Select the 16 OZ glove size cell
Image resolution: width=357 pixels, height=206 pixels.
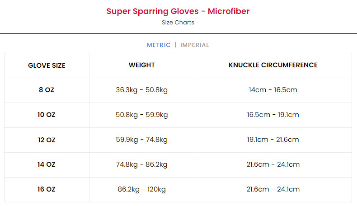(47, 189)
